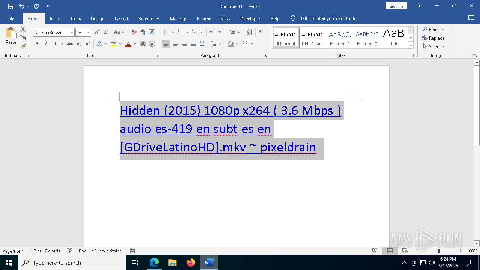Screen dimensions: 480x270
Task: Toggle Italic formatting
Action: [46, 44]
